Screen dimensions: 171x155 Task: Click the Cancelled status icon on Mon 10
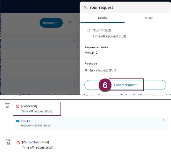[x=18, y=106]
